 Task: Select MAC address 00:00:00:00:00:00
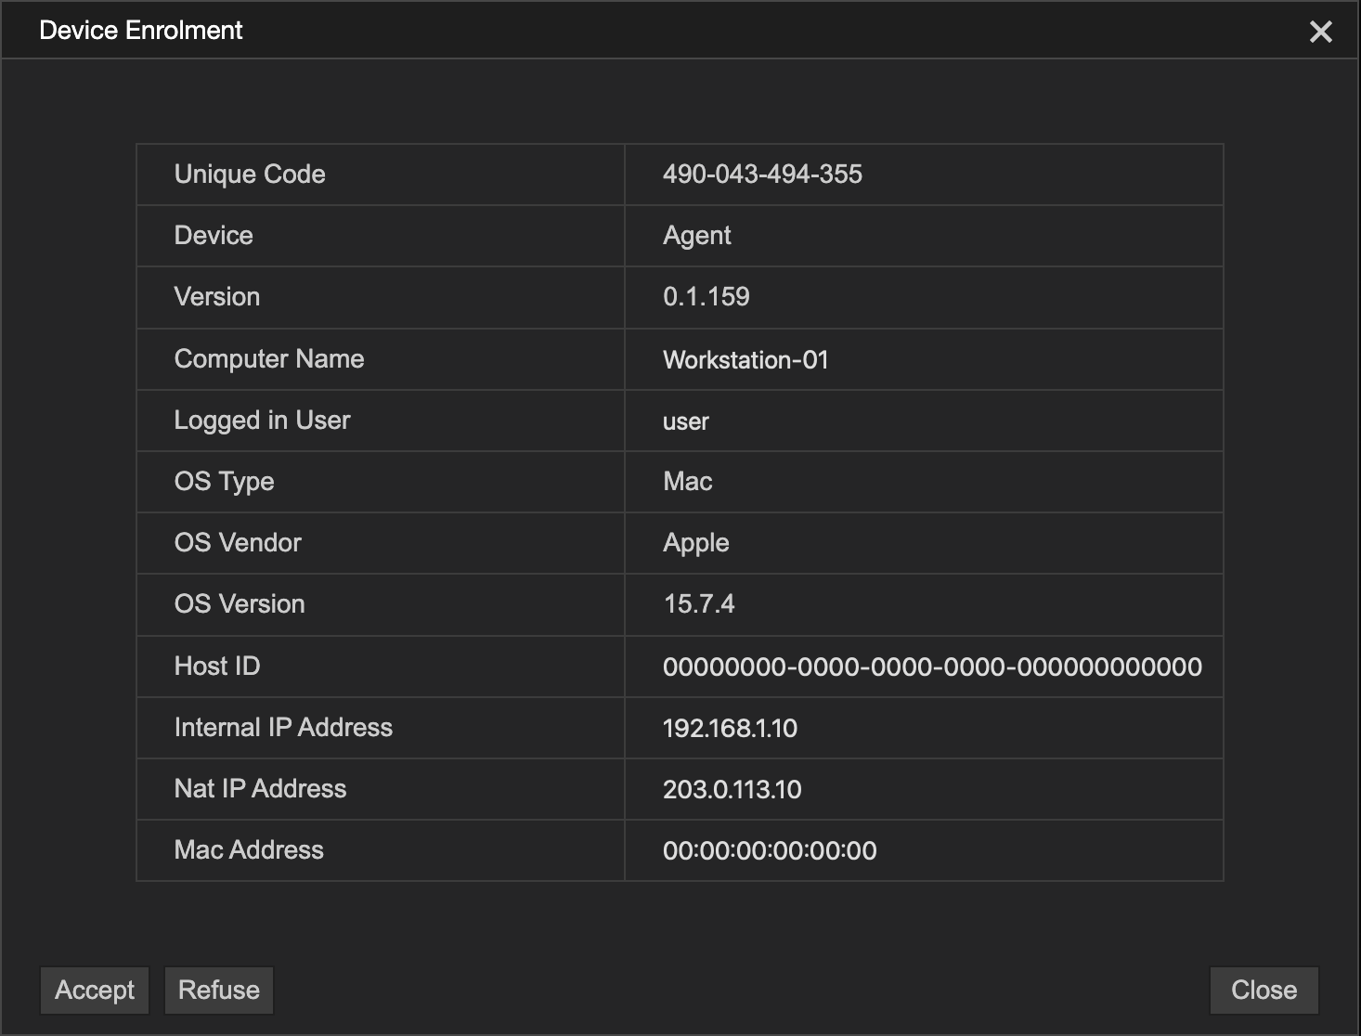770,851
